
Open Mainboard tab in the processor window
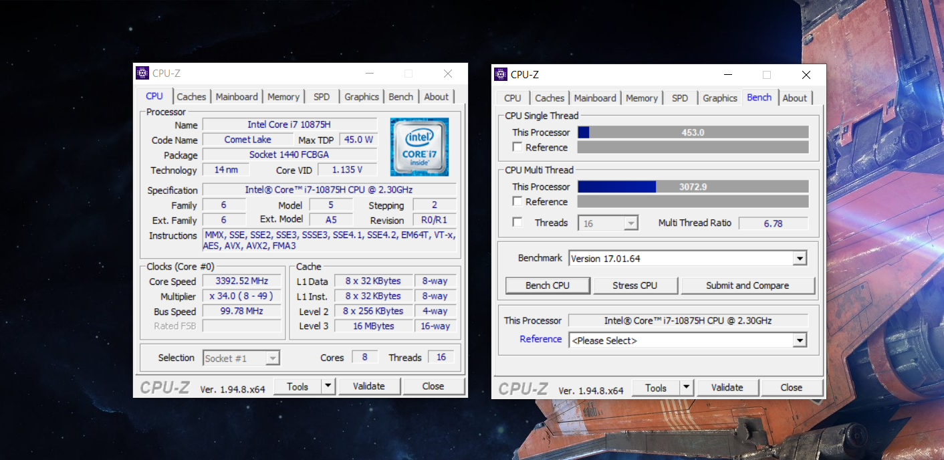click(x=237, y=97)
